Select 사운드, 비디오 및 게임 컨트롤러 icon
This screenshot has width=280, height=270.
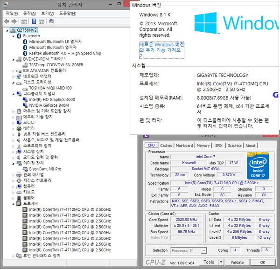[x=19, y=140]
